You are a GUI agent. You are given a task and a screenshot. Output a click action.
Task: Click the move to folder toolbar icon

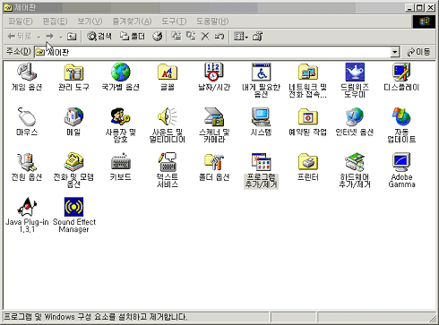click(x=176, y=37)
